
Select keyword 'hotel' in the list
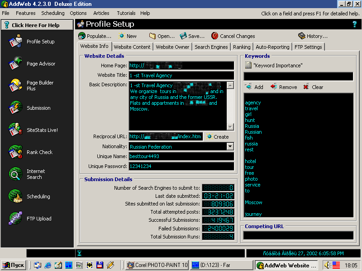(x=250, y=161)
